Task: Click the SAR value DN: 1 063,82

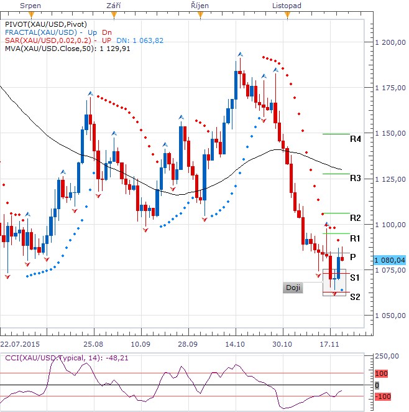Action: click(140, 40)
